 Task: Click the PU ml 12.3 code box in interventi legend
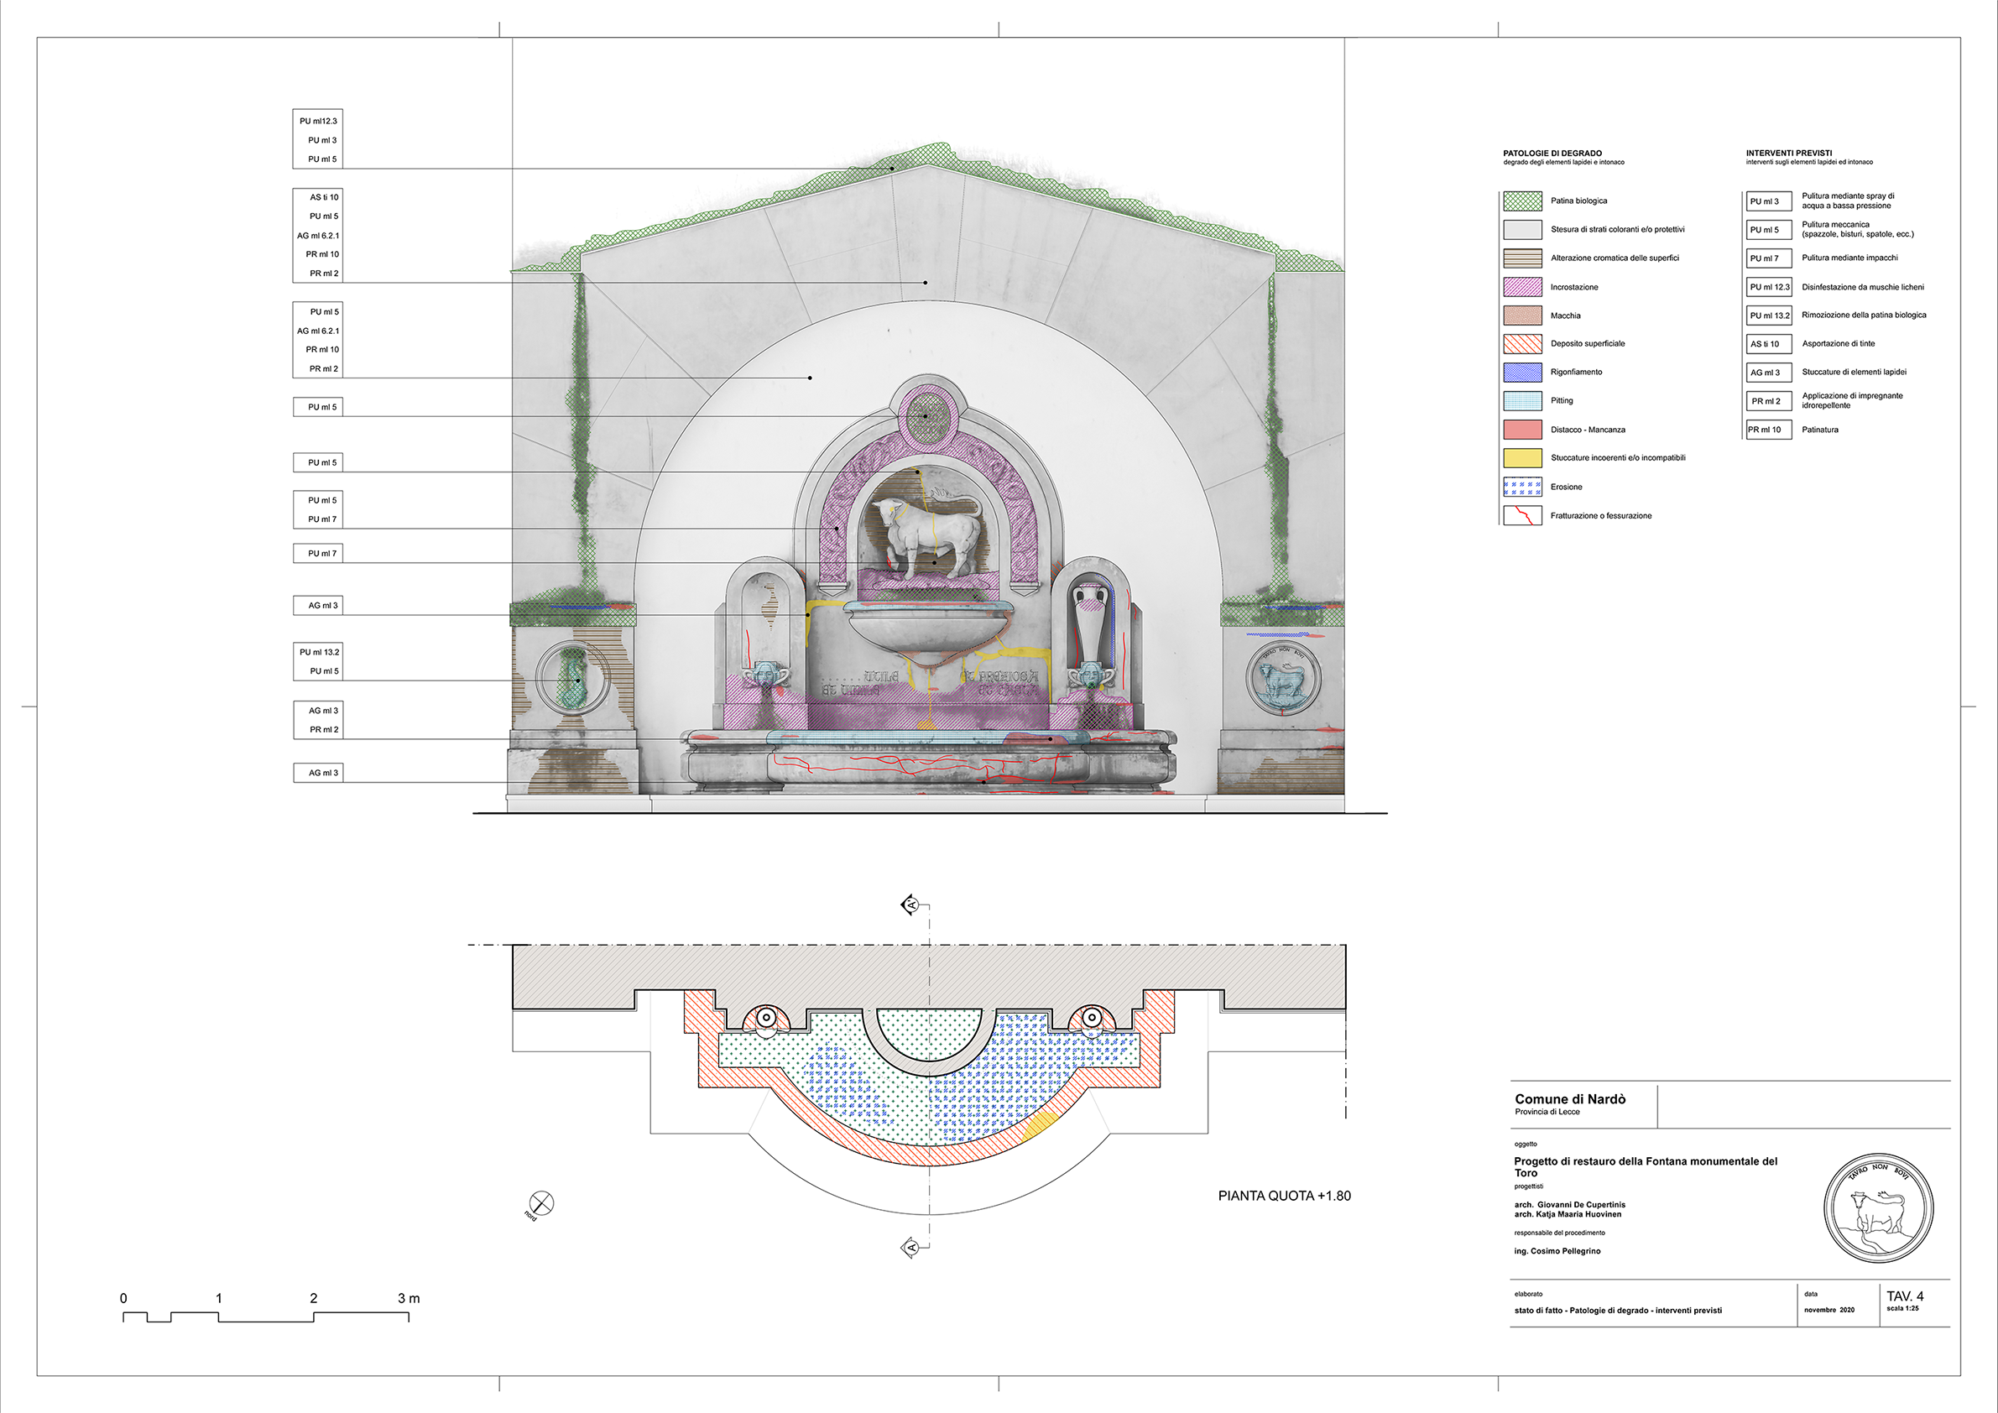tap(1768, 287)
